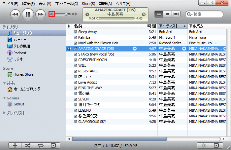Go back to the previous track
The image size is (231, 150).
15,14
